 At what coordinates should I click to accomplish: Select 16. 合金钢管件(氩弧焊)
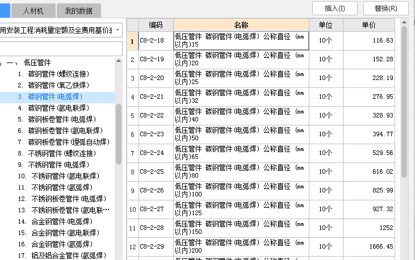tap(55, 244)
